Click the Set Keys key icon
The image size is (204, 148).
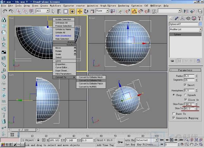(x=120, y=142)
